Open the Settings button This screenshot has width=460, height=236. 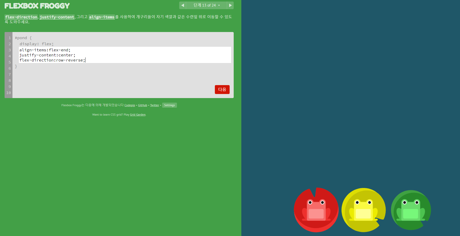coord(170,105)
